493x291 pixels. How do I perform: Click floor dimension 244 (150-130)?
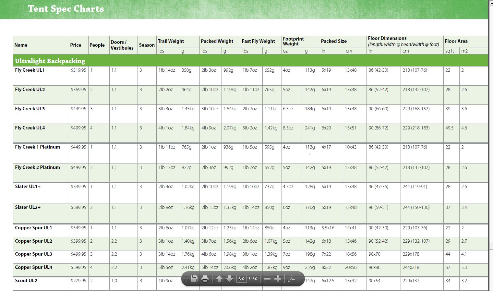point(416,207)
